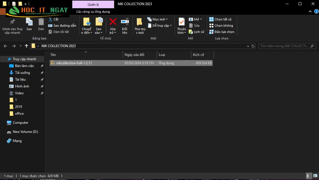Open the recent locations dropdown arrow
The width and height of the screenshot is (319, 180).
20,46
